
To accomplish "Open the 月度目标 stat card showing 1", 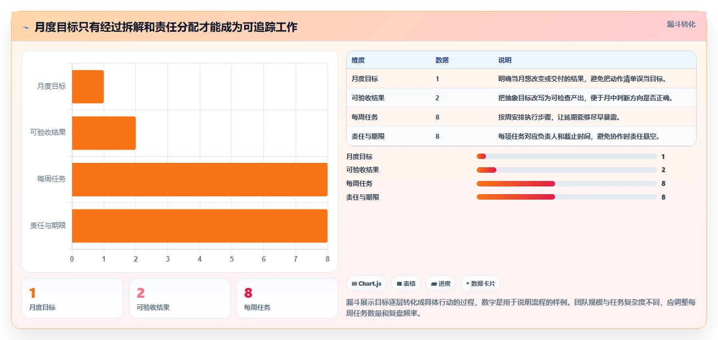I will 72,298.
